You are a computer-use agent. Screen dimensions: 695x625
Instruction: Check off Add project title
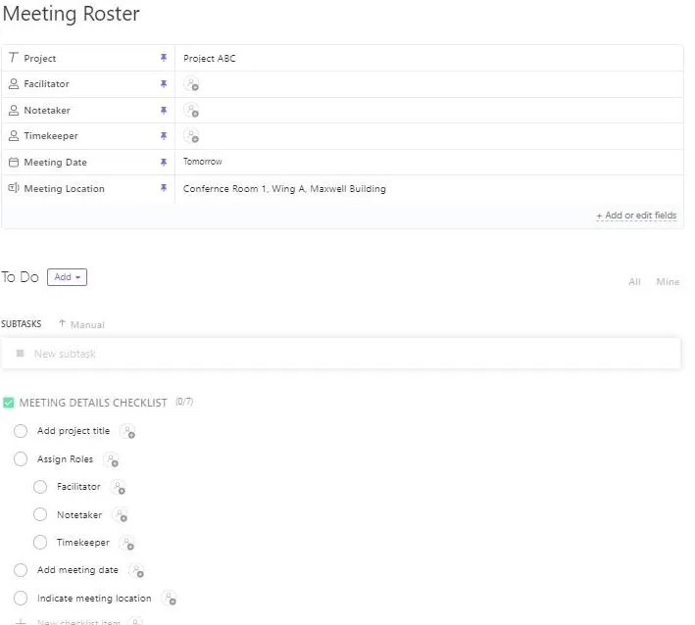tap(21, 431)
